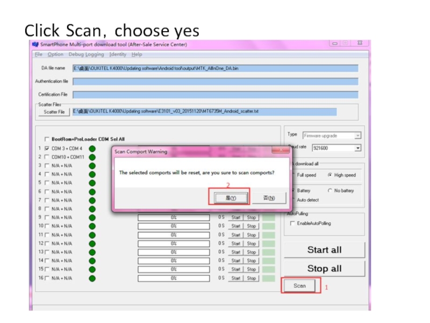Viewport: 430px width, 323px height.
Task: Click the DA file name path field
Action: (216, 68)
